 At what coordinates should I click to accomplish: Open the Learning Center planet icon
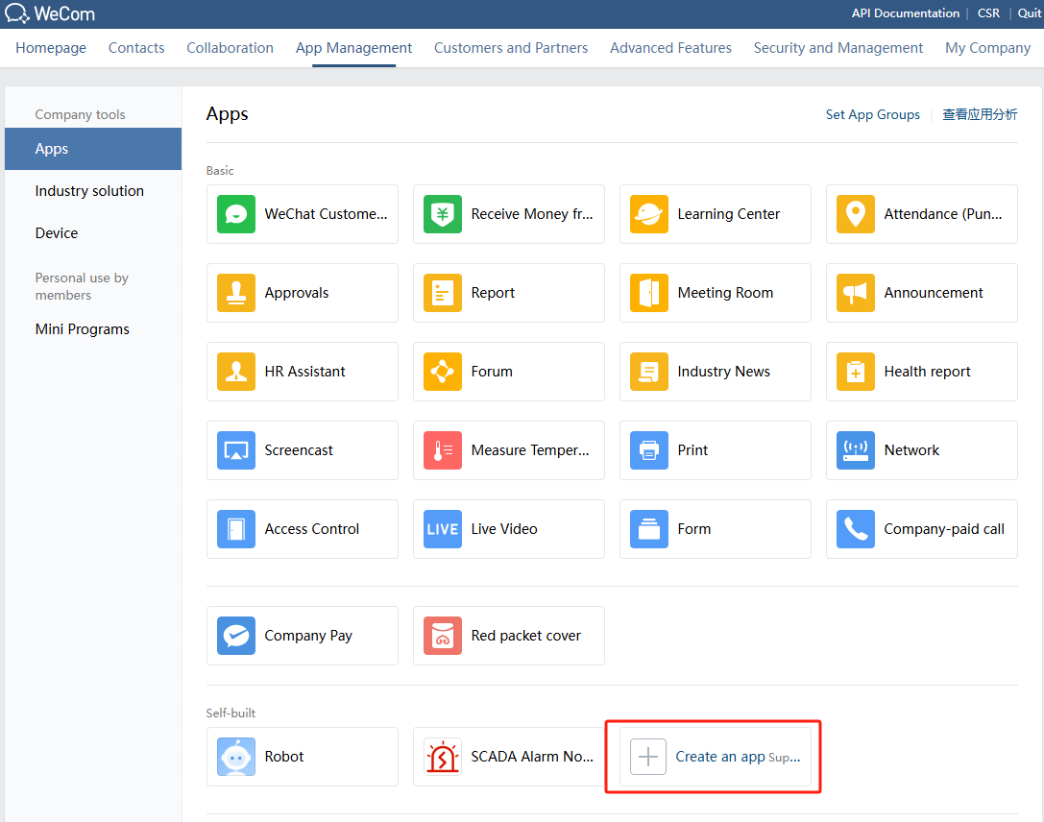point(648,214)
